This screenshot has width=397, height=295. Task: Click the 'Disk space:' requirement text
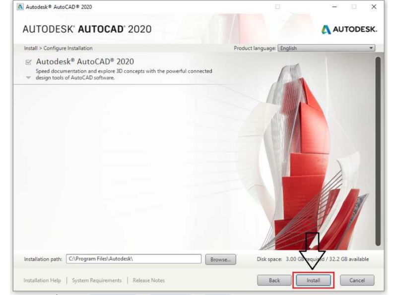[x=313, y=259]
